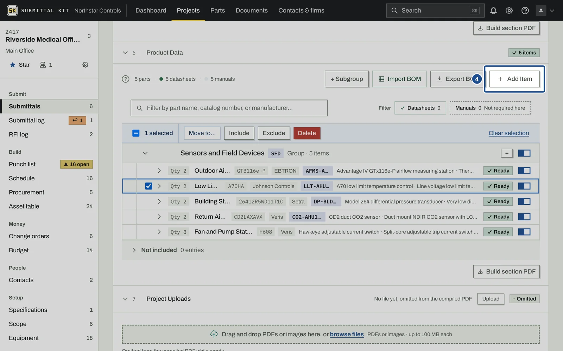Open global settings gear in top bar
Screen dimensions: 563x351
[x=509, y=11]
